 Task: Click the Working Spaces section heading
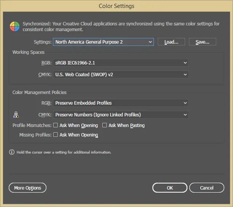click(29, 52)
